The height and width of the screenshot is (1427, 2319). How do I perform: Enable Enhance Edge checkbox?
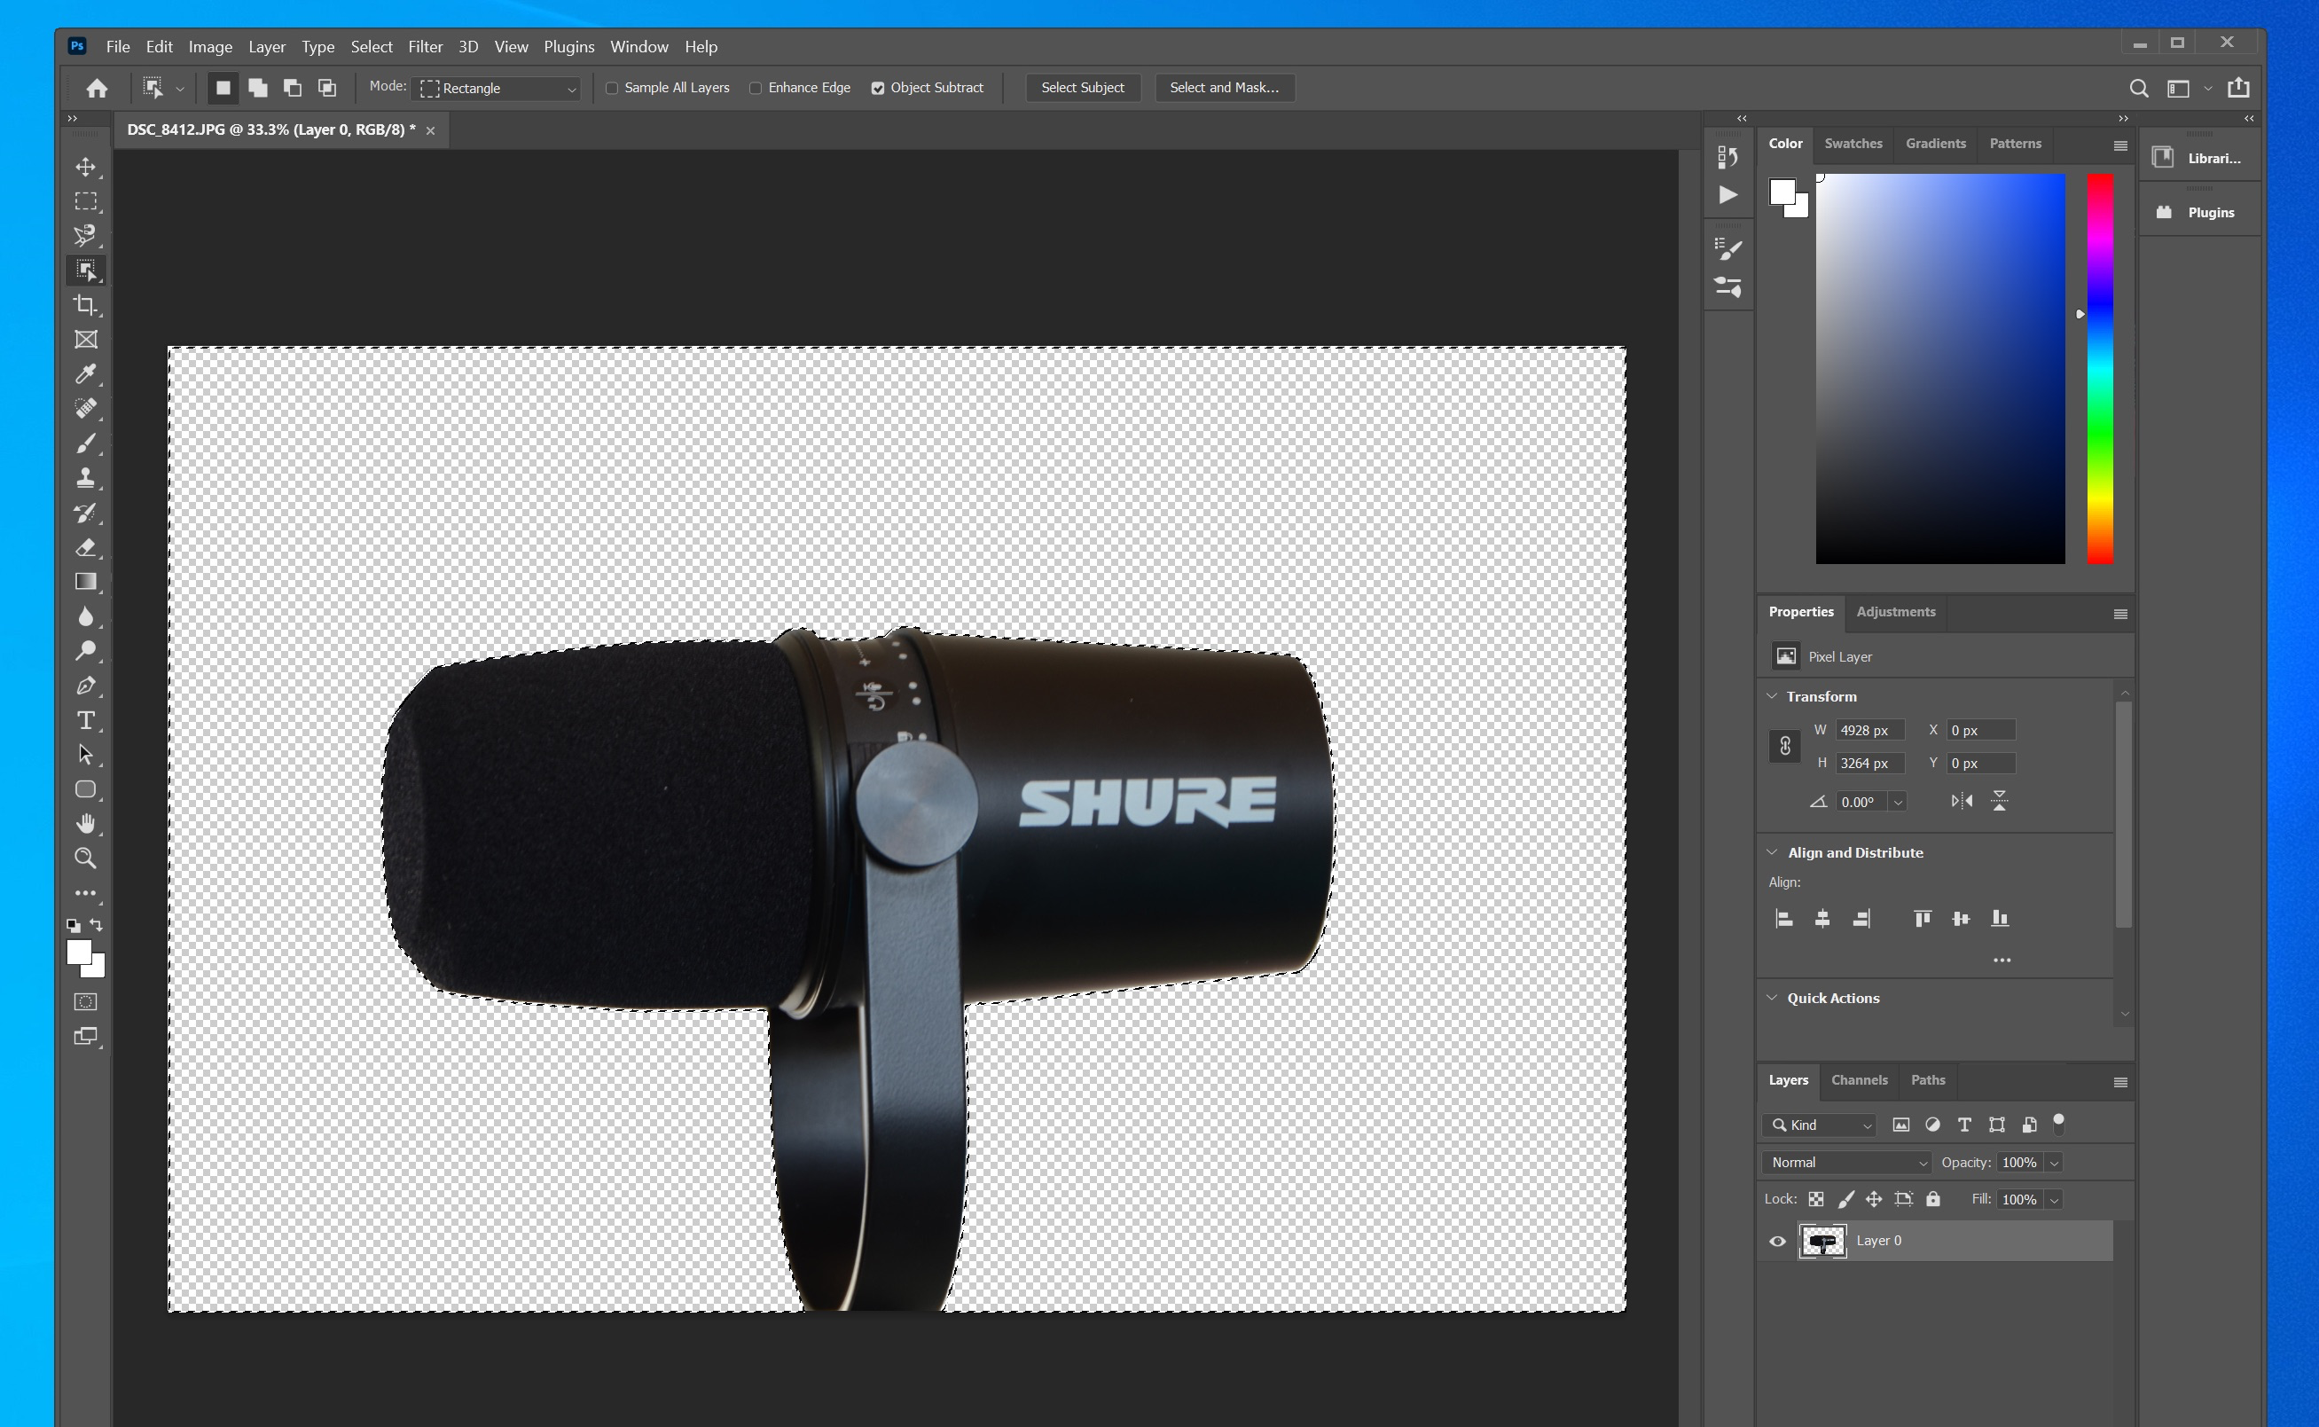pos(755,88)
